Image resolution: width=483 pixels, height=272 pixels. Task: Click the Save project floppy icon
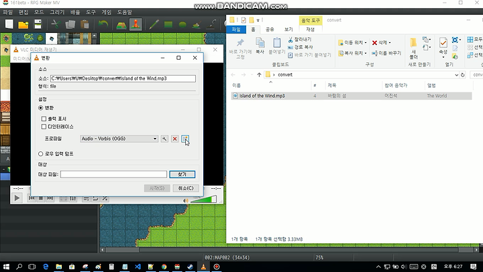pyautogui.click(x=38, y=24)
